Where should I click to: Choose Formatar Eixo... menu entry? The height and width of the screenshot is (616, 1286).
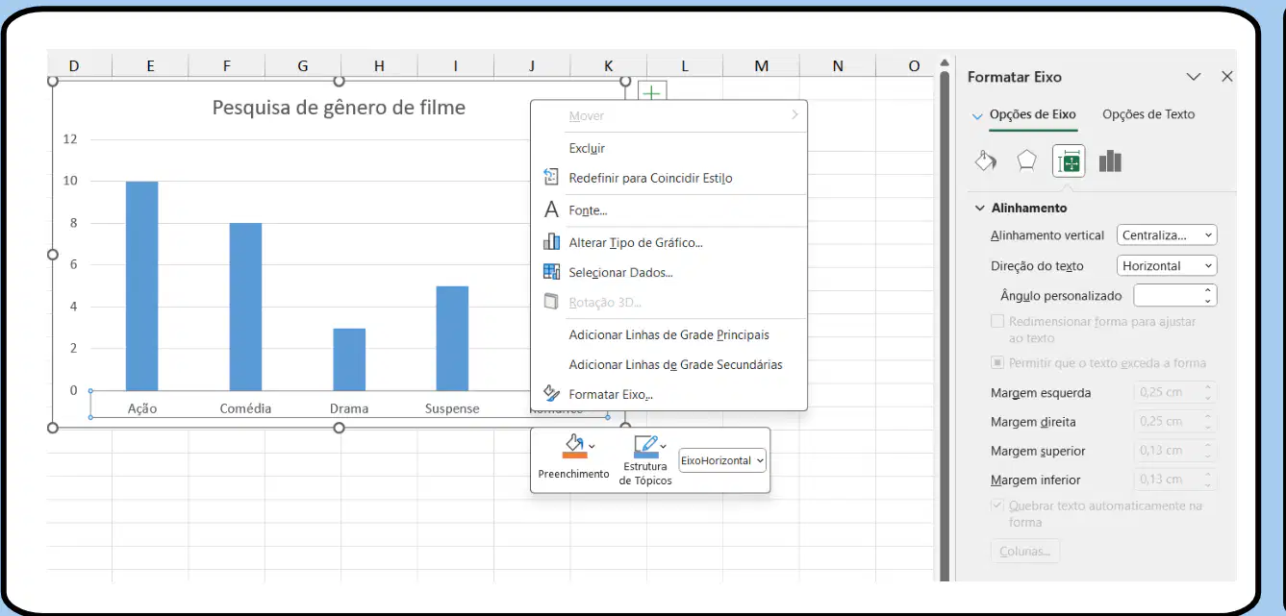coord(611,394)
